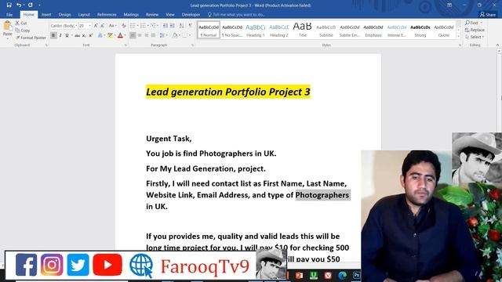Apply yellow text highlight color
502x282 pixels.
(x=110, y=35)
